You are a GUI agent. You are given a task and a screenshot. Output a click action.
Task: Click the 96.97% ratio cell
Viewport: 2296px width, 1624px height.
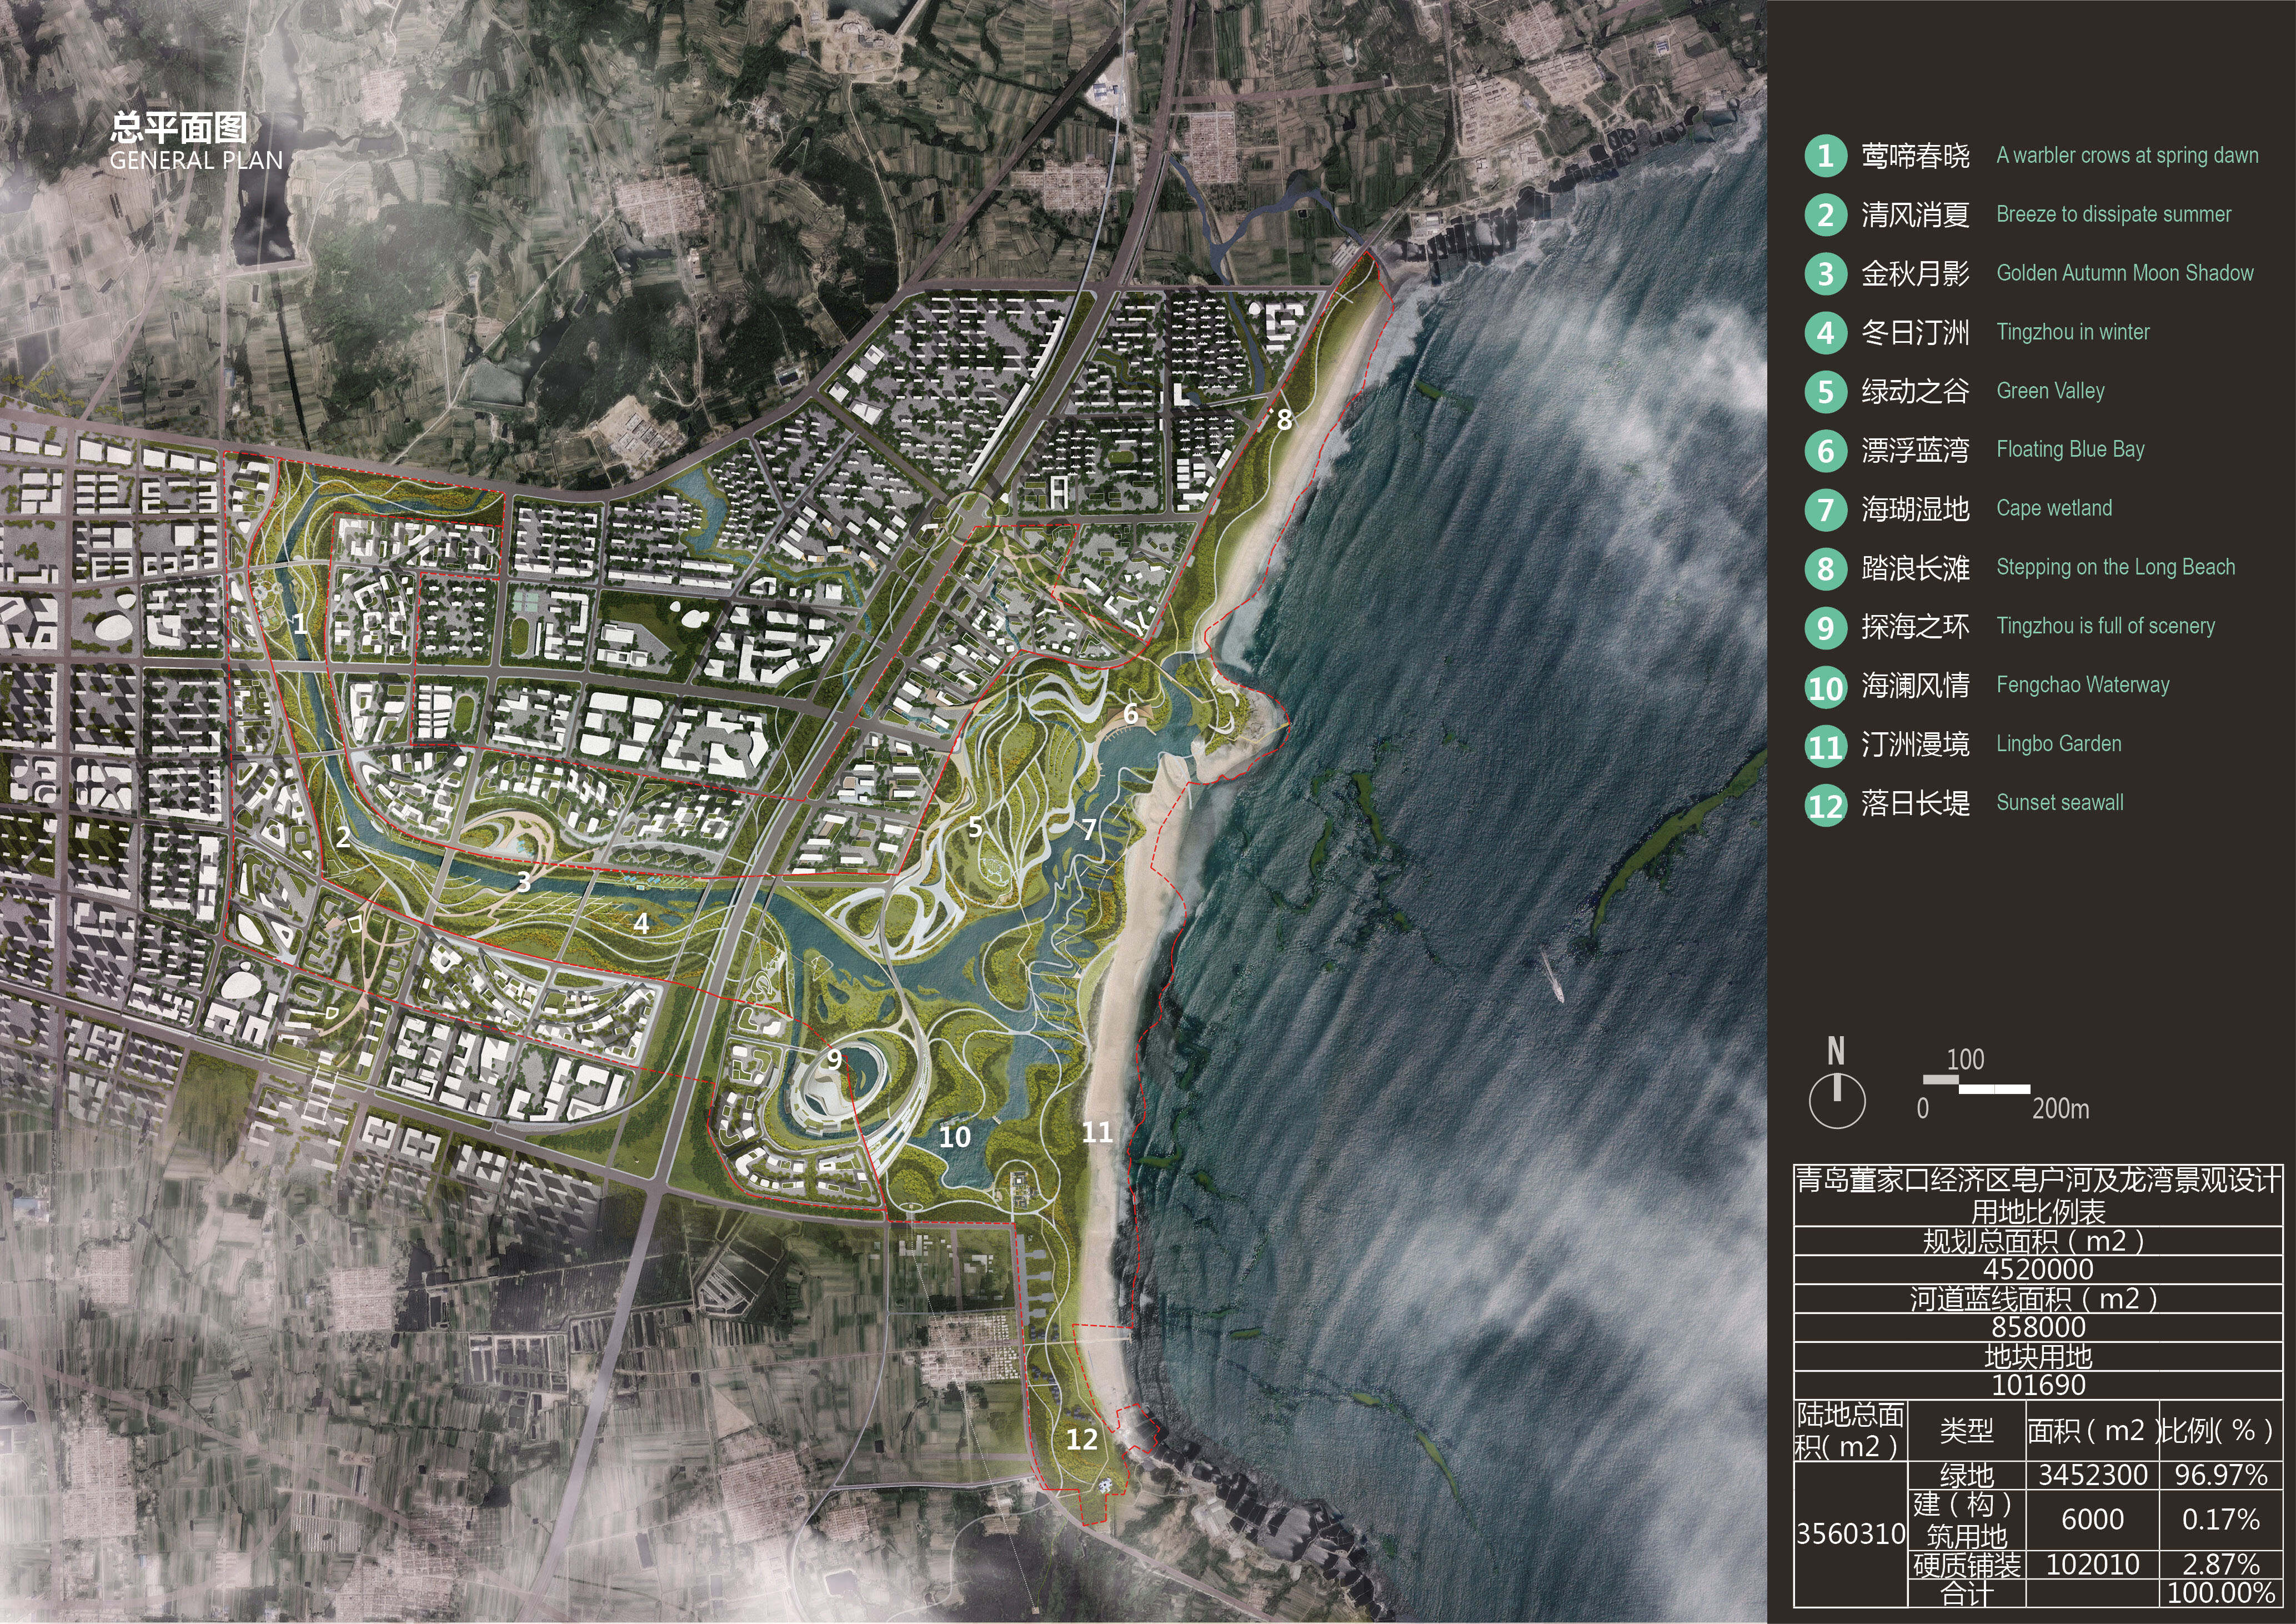click(2221, 1475)
